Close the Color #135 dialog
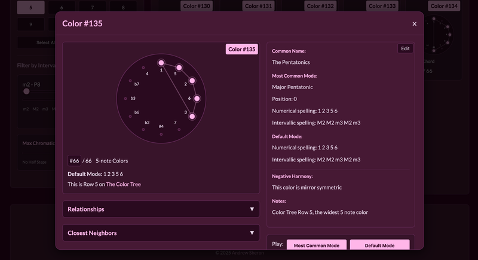478x260 pixels. coord(414,24)
